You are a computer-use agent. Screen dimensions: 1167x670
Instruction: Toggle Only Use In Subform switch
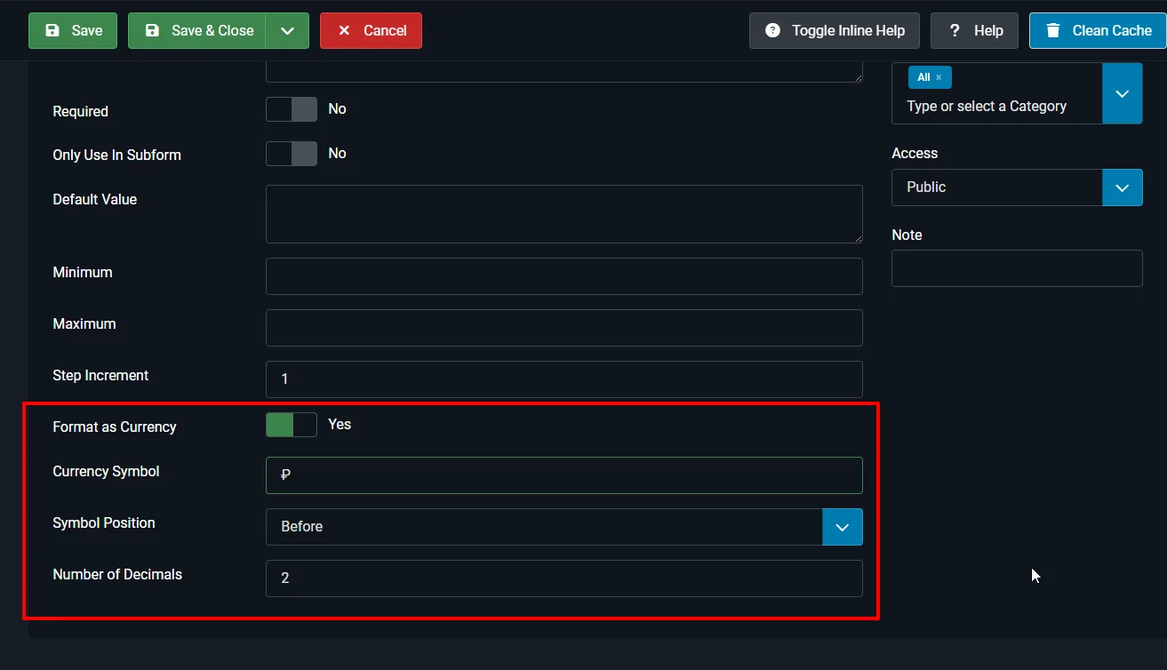292,154
